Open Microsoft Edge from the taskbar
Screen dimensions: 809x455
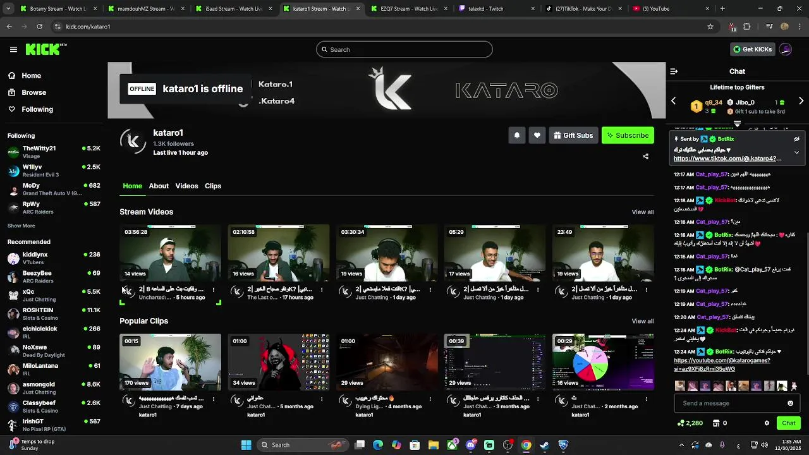pyautogui.click(x=378, y=445)
